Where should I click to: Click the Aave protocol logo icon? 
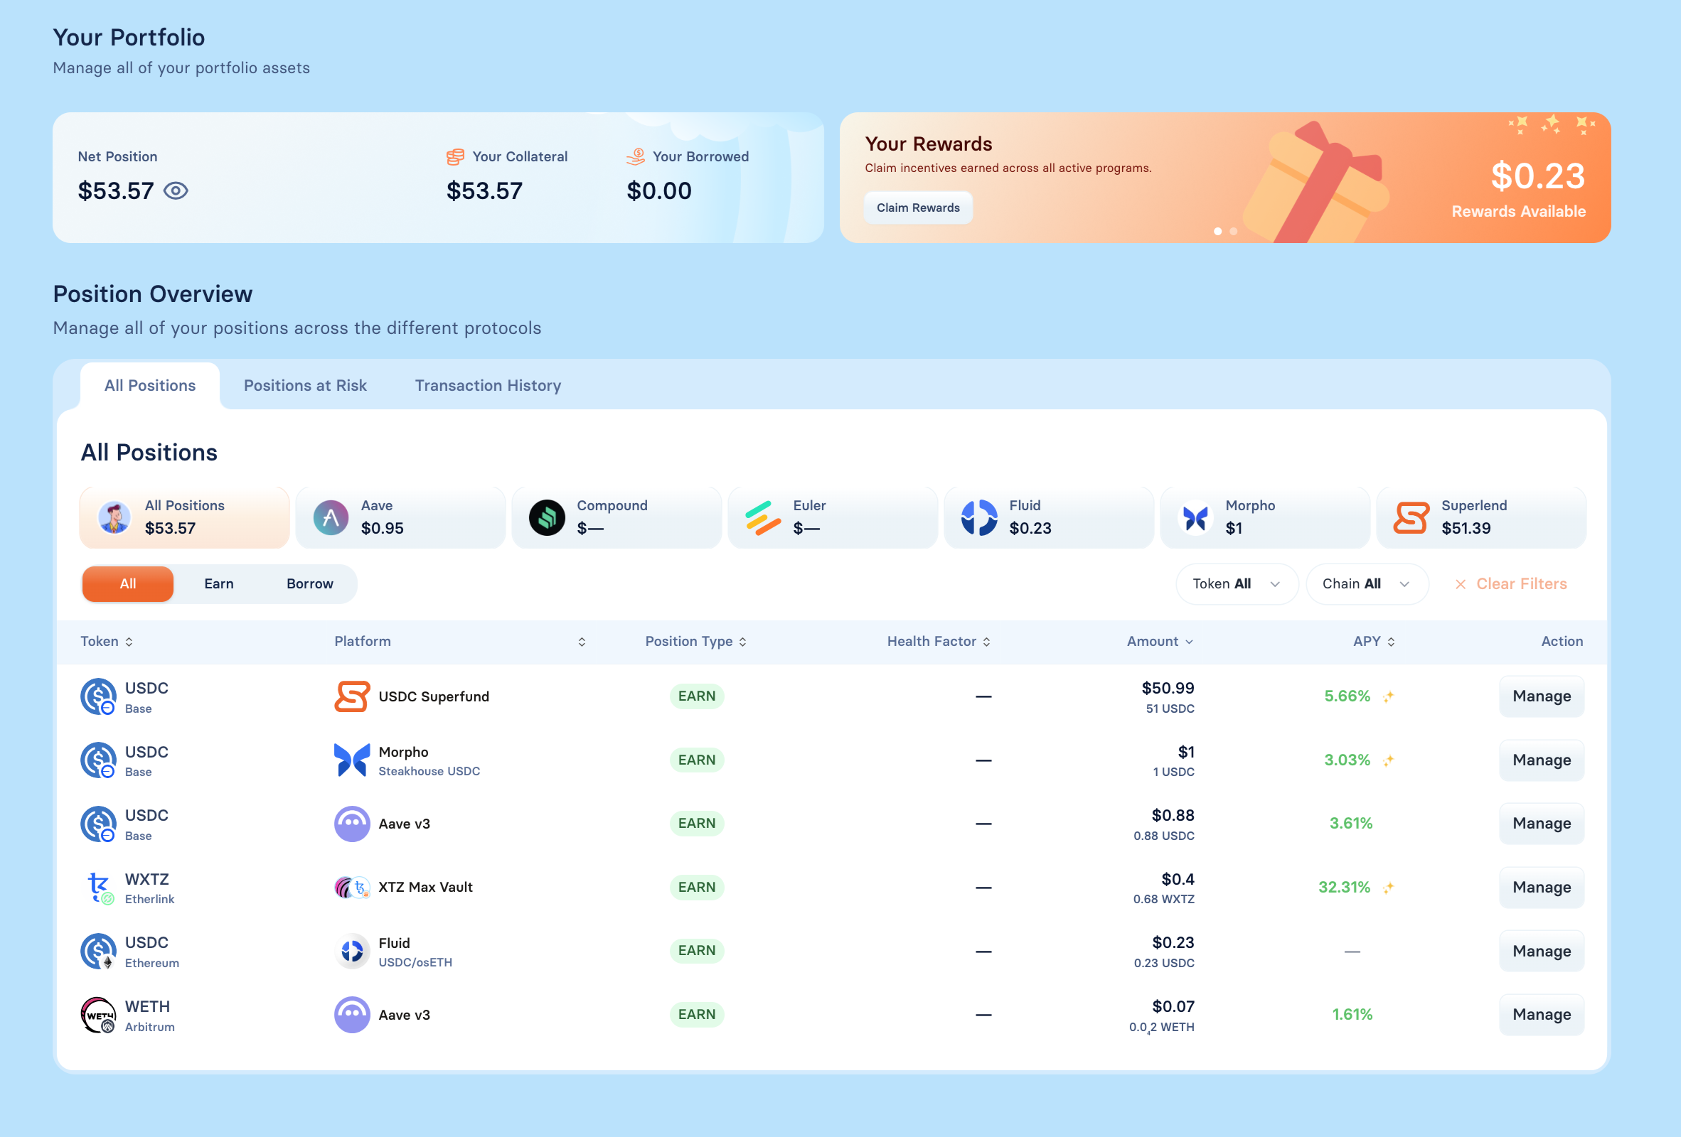tap(331, 517)
